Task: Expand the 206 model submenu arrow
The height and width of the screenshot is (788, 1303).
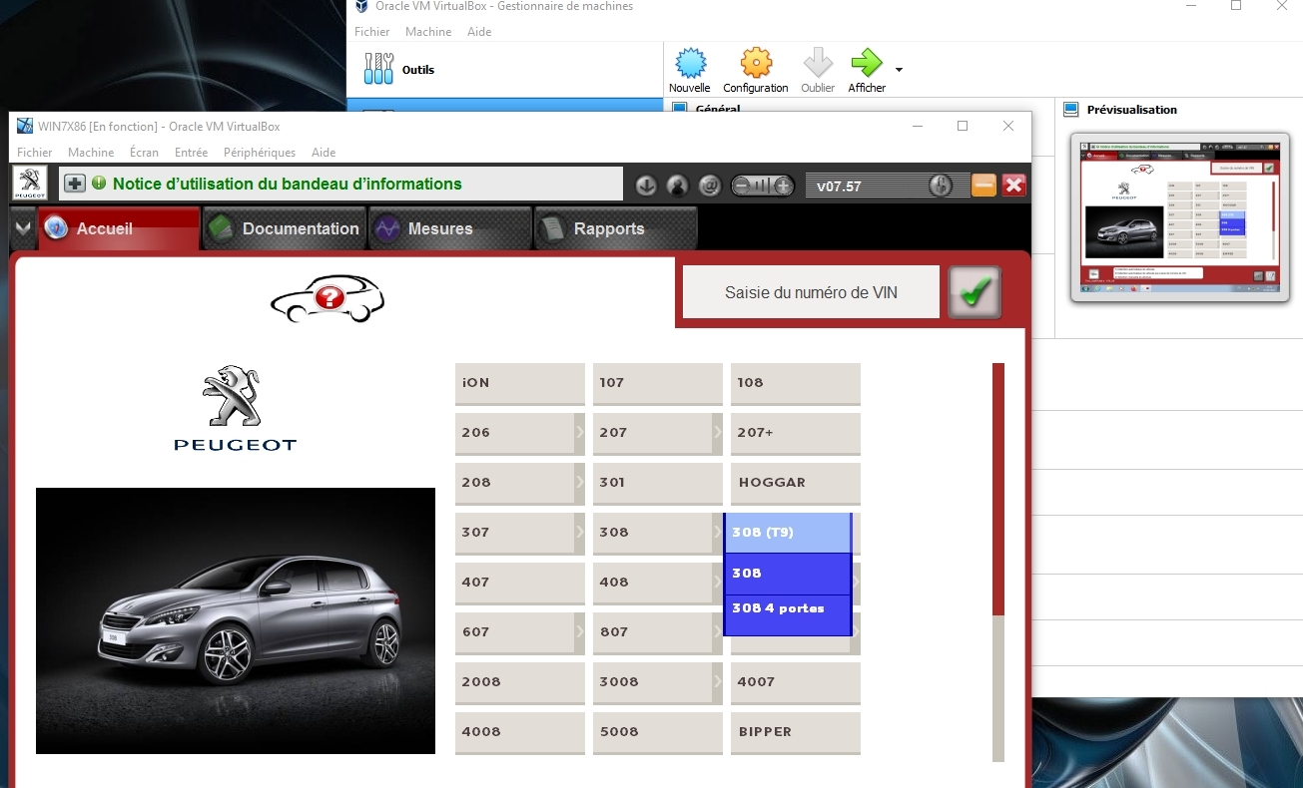Action: (579, 432)
